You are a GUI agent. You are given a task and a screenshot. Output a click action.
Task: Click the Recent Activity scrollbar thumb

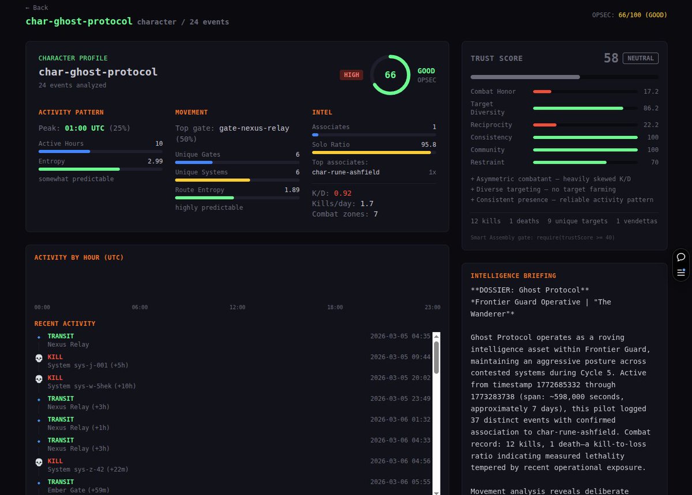click(x=436, y=357)
